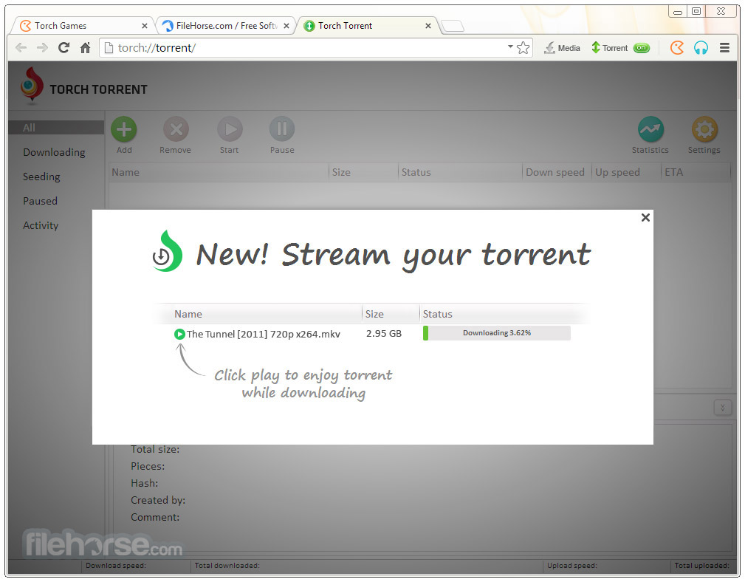Viewport: 745px width, 582px height.
Task: Go to the home page icon
Action: (x=85, y=47)
